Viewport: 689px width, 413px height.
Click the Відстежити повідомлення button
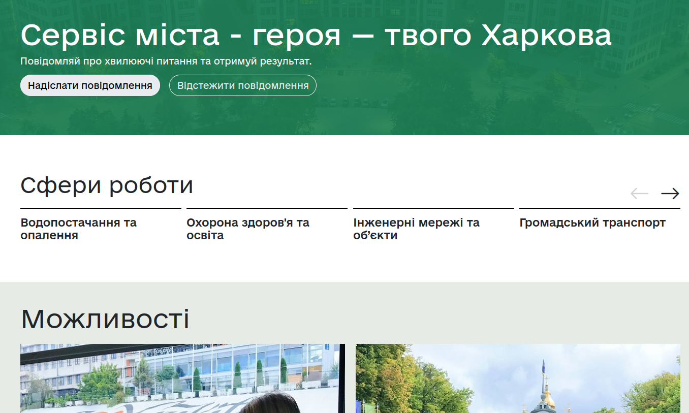point(243,85)
